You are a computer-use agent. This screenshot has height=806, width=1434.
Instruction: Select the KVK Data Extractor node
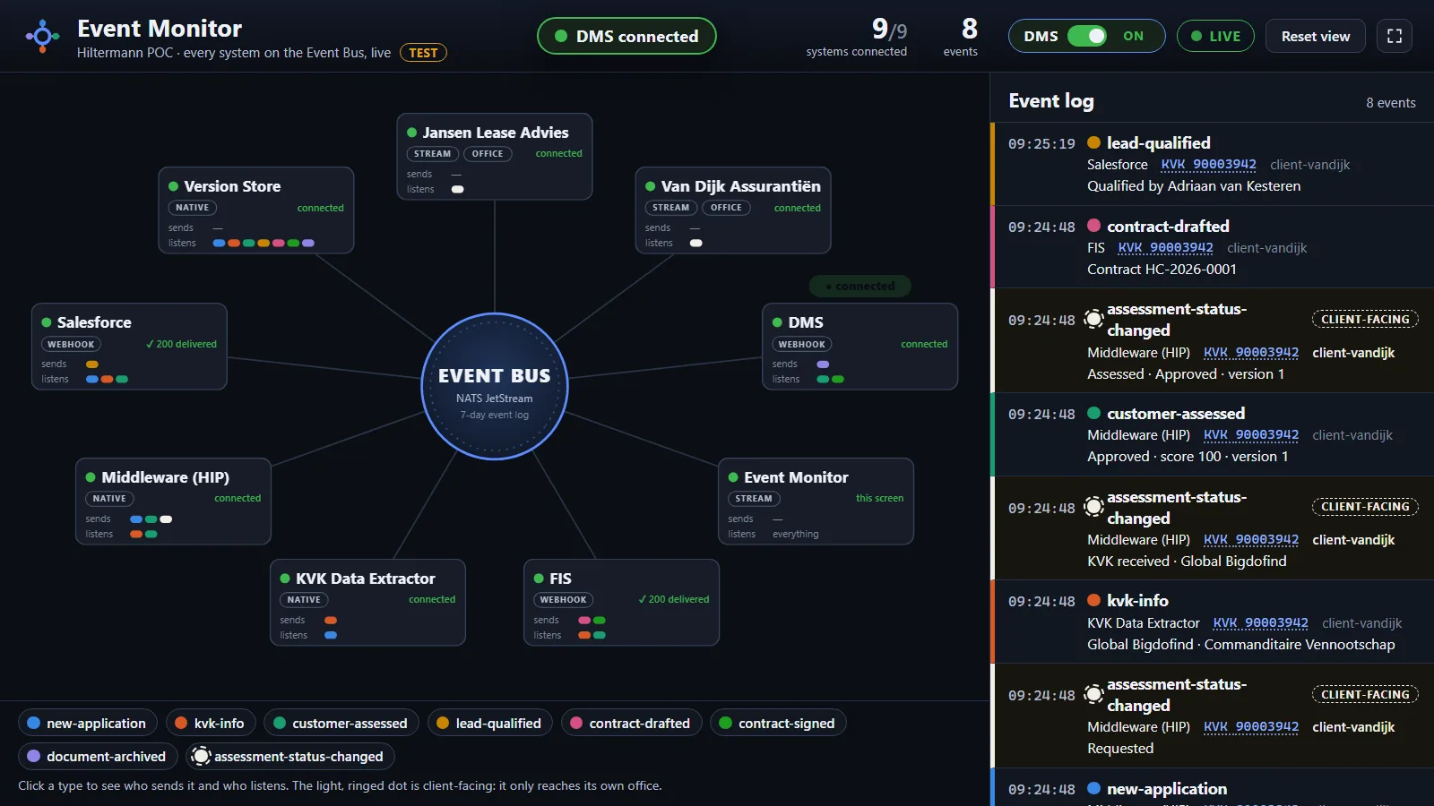tap(367, 603)
